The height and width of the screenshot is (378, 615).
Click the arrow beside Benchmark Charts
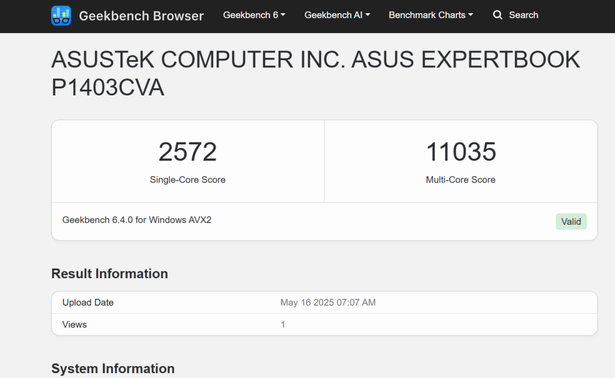[472, 15]
